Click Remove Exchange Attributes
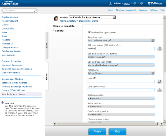Image resolution: width=166 pixels, height=136 pixels. pyautogui.click(x=17, y=87)
